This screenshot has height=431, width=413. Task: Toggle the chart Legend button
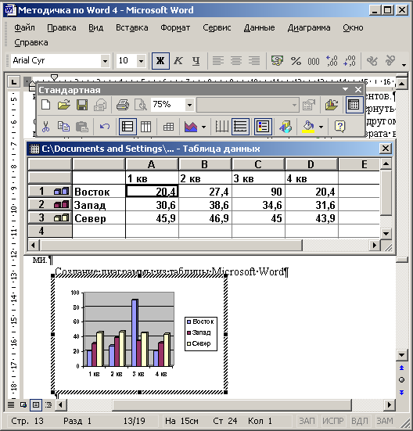click(263, 127)
